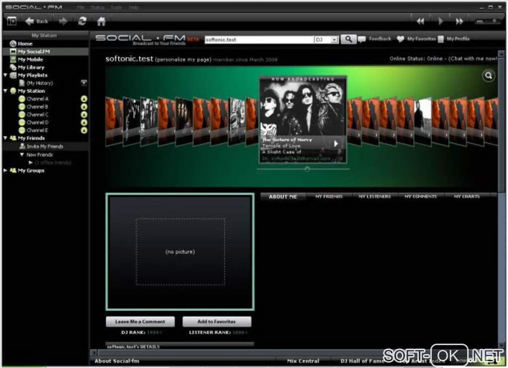
Task: Click Chat with me now link
Action: [x=473, y=59]
